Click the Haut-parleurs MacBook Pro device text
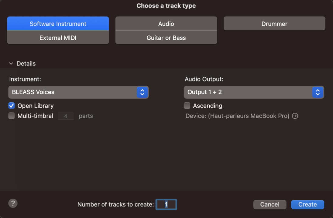333x218 pixels. (x=249, y=116)
